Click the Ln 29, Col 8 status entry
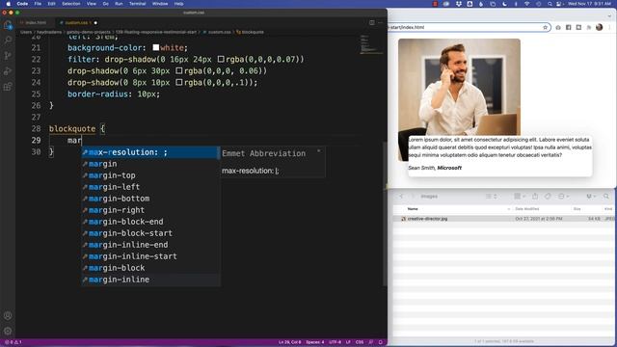Image resolution: width=617 pixels, height=347 pixels. [289, 342]
